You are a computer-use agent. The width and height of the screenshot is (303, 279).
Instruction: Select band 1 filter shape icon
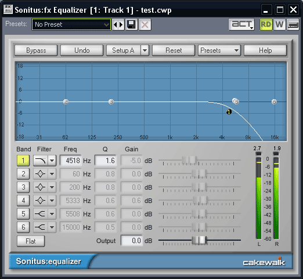[41, 161]
